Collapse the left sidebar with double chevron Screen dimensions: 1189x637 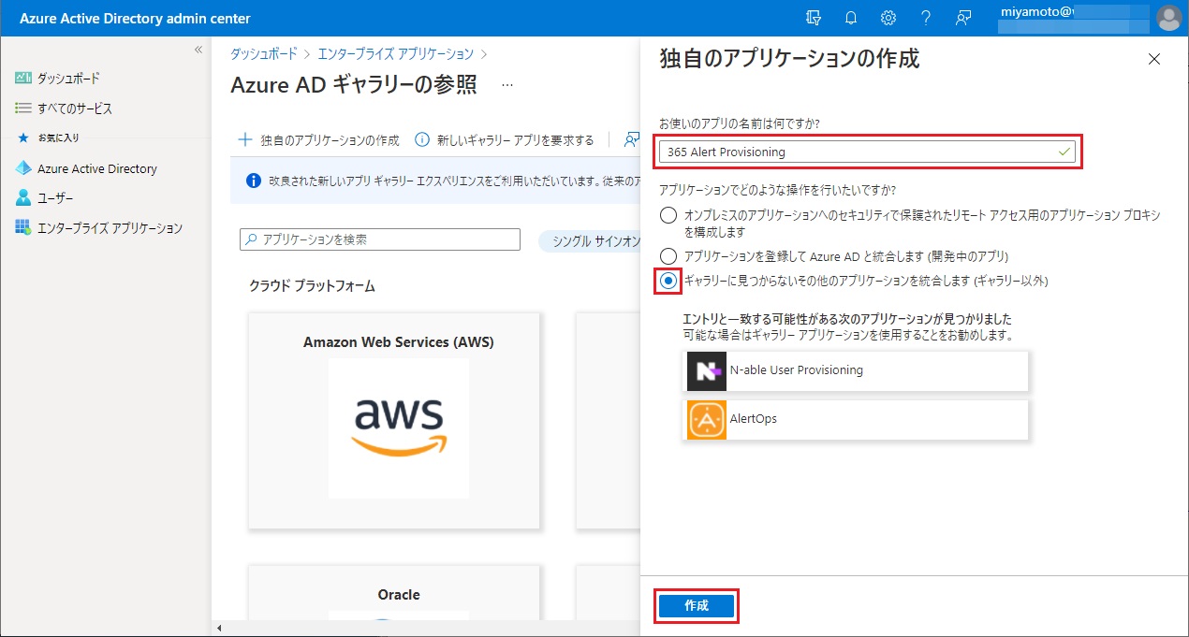[198, 50]
